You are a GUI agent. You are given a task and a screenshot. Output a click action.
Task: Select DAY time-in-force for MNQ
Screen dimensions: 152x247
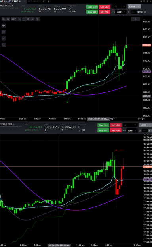pos(145,130)
